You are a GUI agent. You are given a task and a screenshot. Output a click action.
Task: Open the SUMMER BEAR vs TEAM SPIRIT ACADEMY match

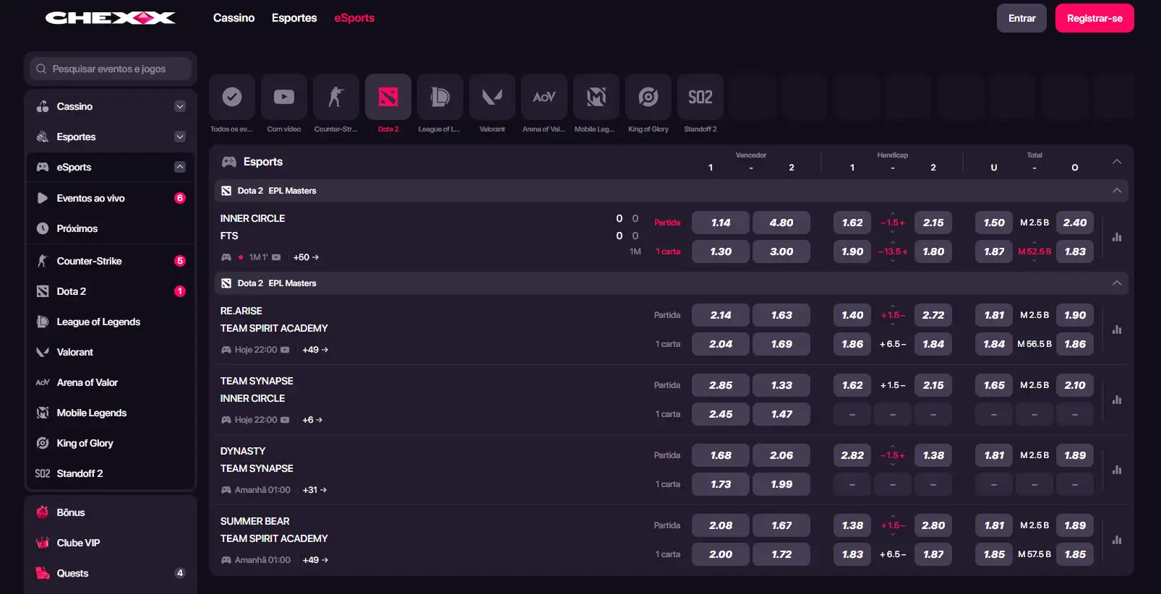(274, 530)
